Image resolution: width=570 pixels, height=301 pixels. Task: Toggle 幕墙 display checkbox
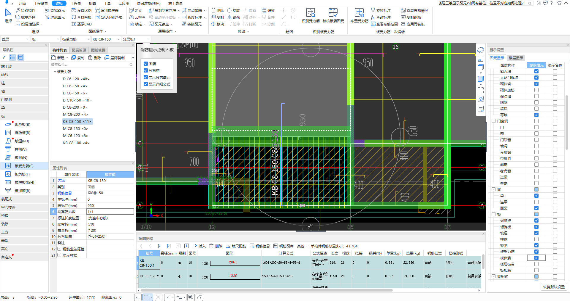point(536,115)
